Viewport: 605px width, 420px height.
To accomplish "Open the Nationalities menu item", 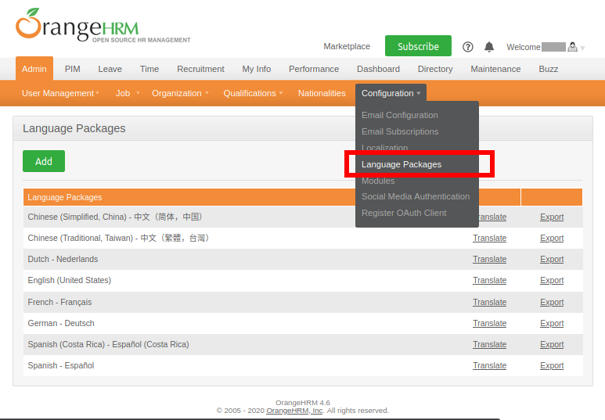I will (322, 93).
